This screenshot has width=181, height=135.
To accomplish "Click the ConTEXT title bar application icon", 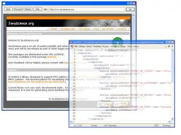I will [x=71, y=42].
